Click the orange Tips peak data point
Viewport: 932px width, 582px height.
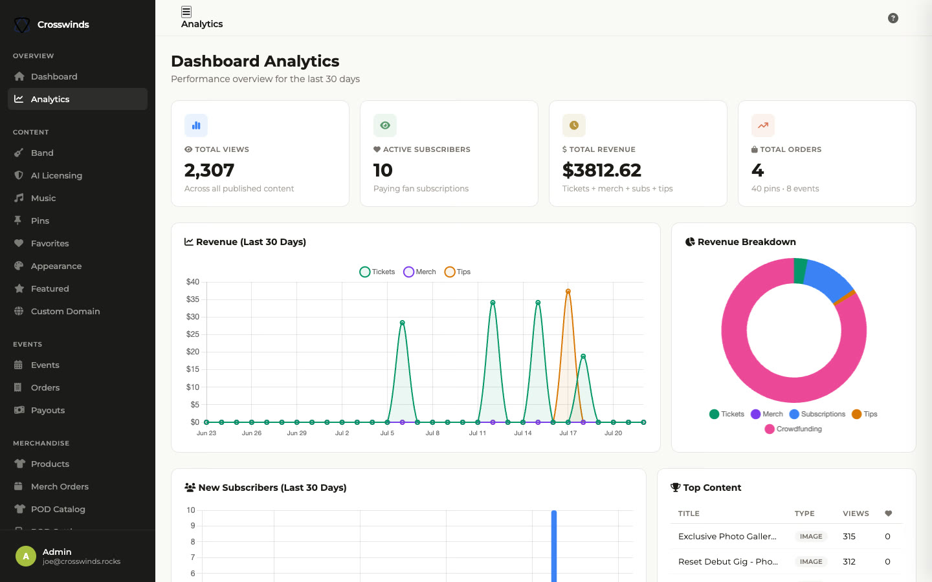click(x=568, y=291)
